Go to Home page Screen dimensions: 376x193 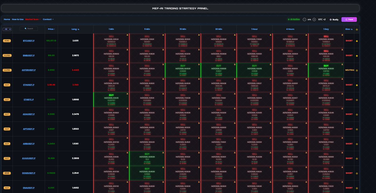(7, 19)
